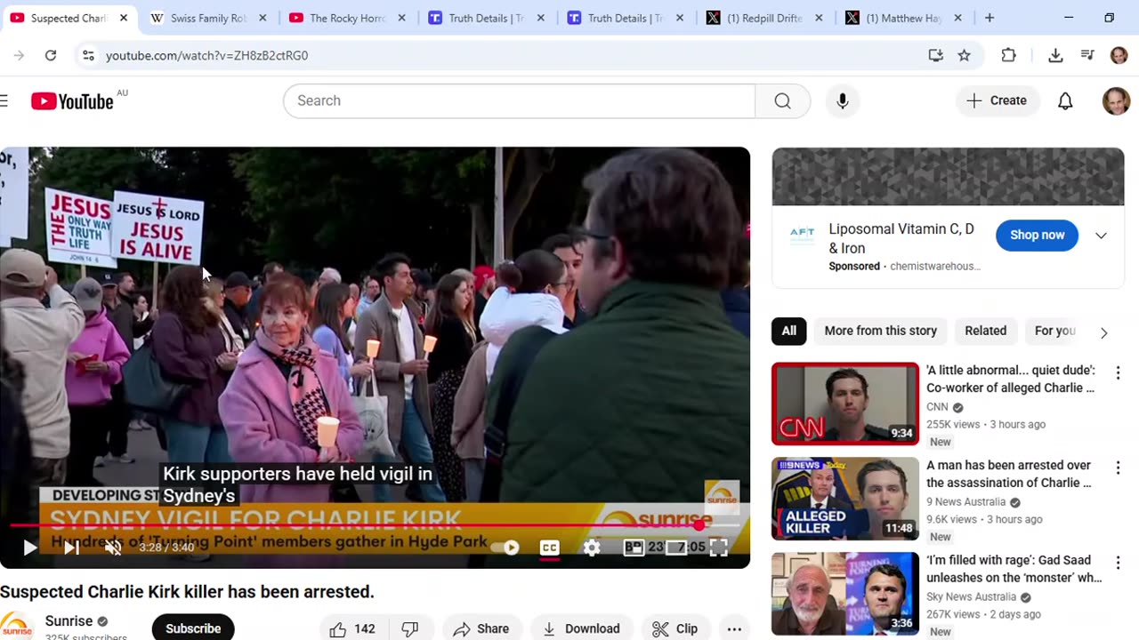Bookmark this page with the star
This screenshot has width=1139, height=640.
[x=964, y=55]
